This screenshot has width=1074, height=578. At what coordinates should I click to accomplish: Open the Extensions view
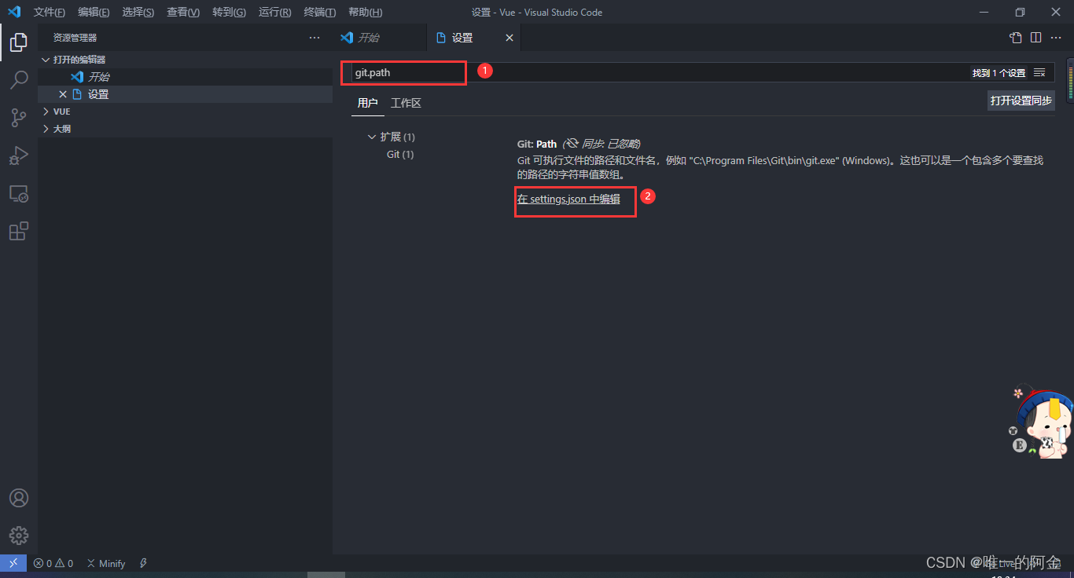coord(19,231)
